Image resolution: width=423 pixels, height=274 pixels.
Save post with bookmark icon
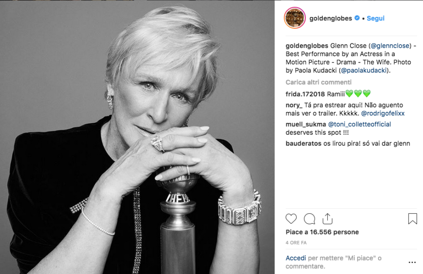pyautogui.click(x=412, y=218)
